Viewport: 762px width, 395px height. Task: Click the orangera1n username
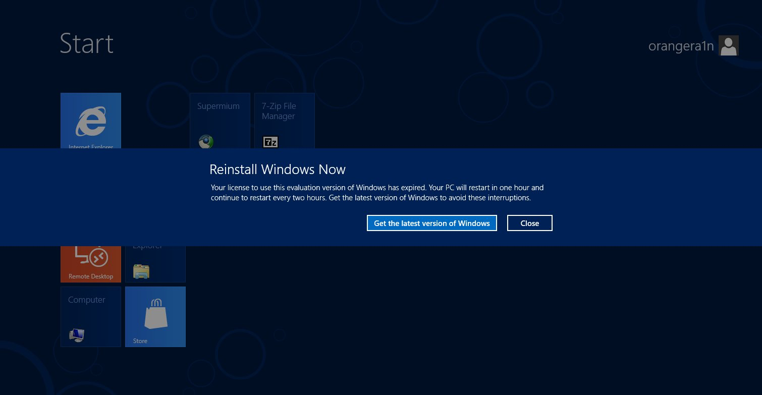click(681, 46)
